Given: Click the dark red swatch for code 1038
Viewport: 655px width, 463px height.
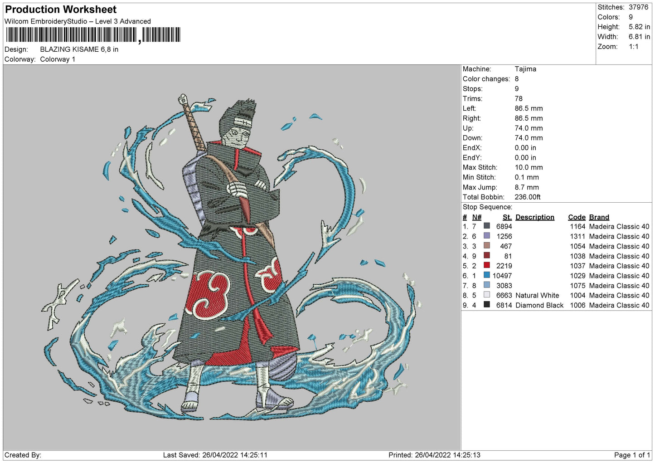Looking at the screenshot, I should coord(486,256).
